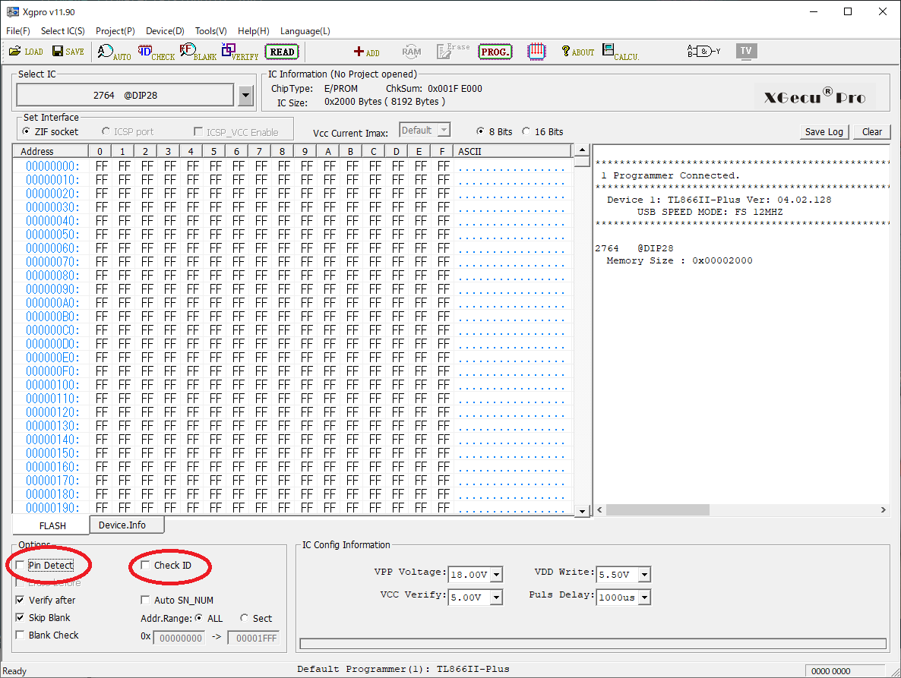Open the ABOUT dialog icon
Image resolution: width=901 pixels, height=678 pixels.
[577, 52]
